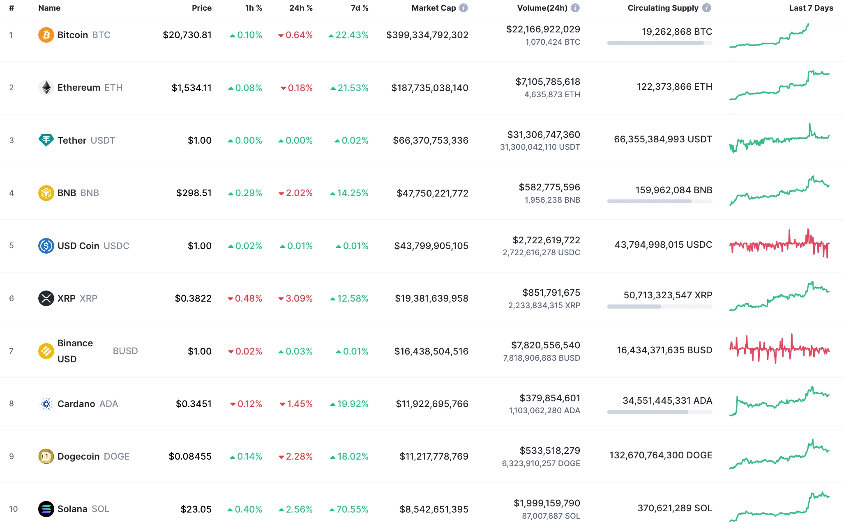Open the Binance USD coin page
The width and height of the screenshot is (844, 531).
(x=75, y=351)
